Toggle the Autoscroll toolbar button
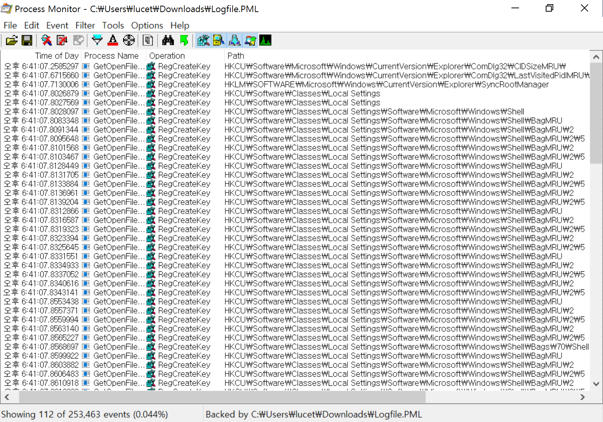603x422 pixels. click(62, 40)
